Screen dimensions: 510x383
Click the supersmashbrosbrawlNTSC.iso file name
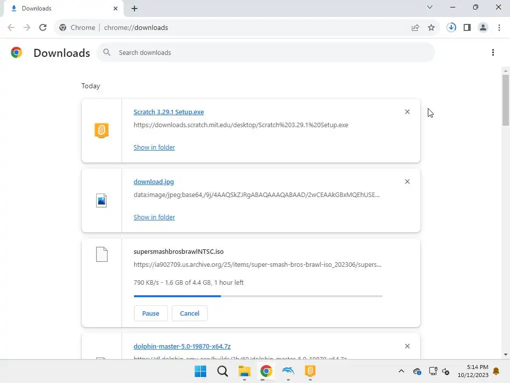pos(179,251)
